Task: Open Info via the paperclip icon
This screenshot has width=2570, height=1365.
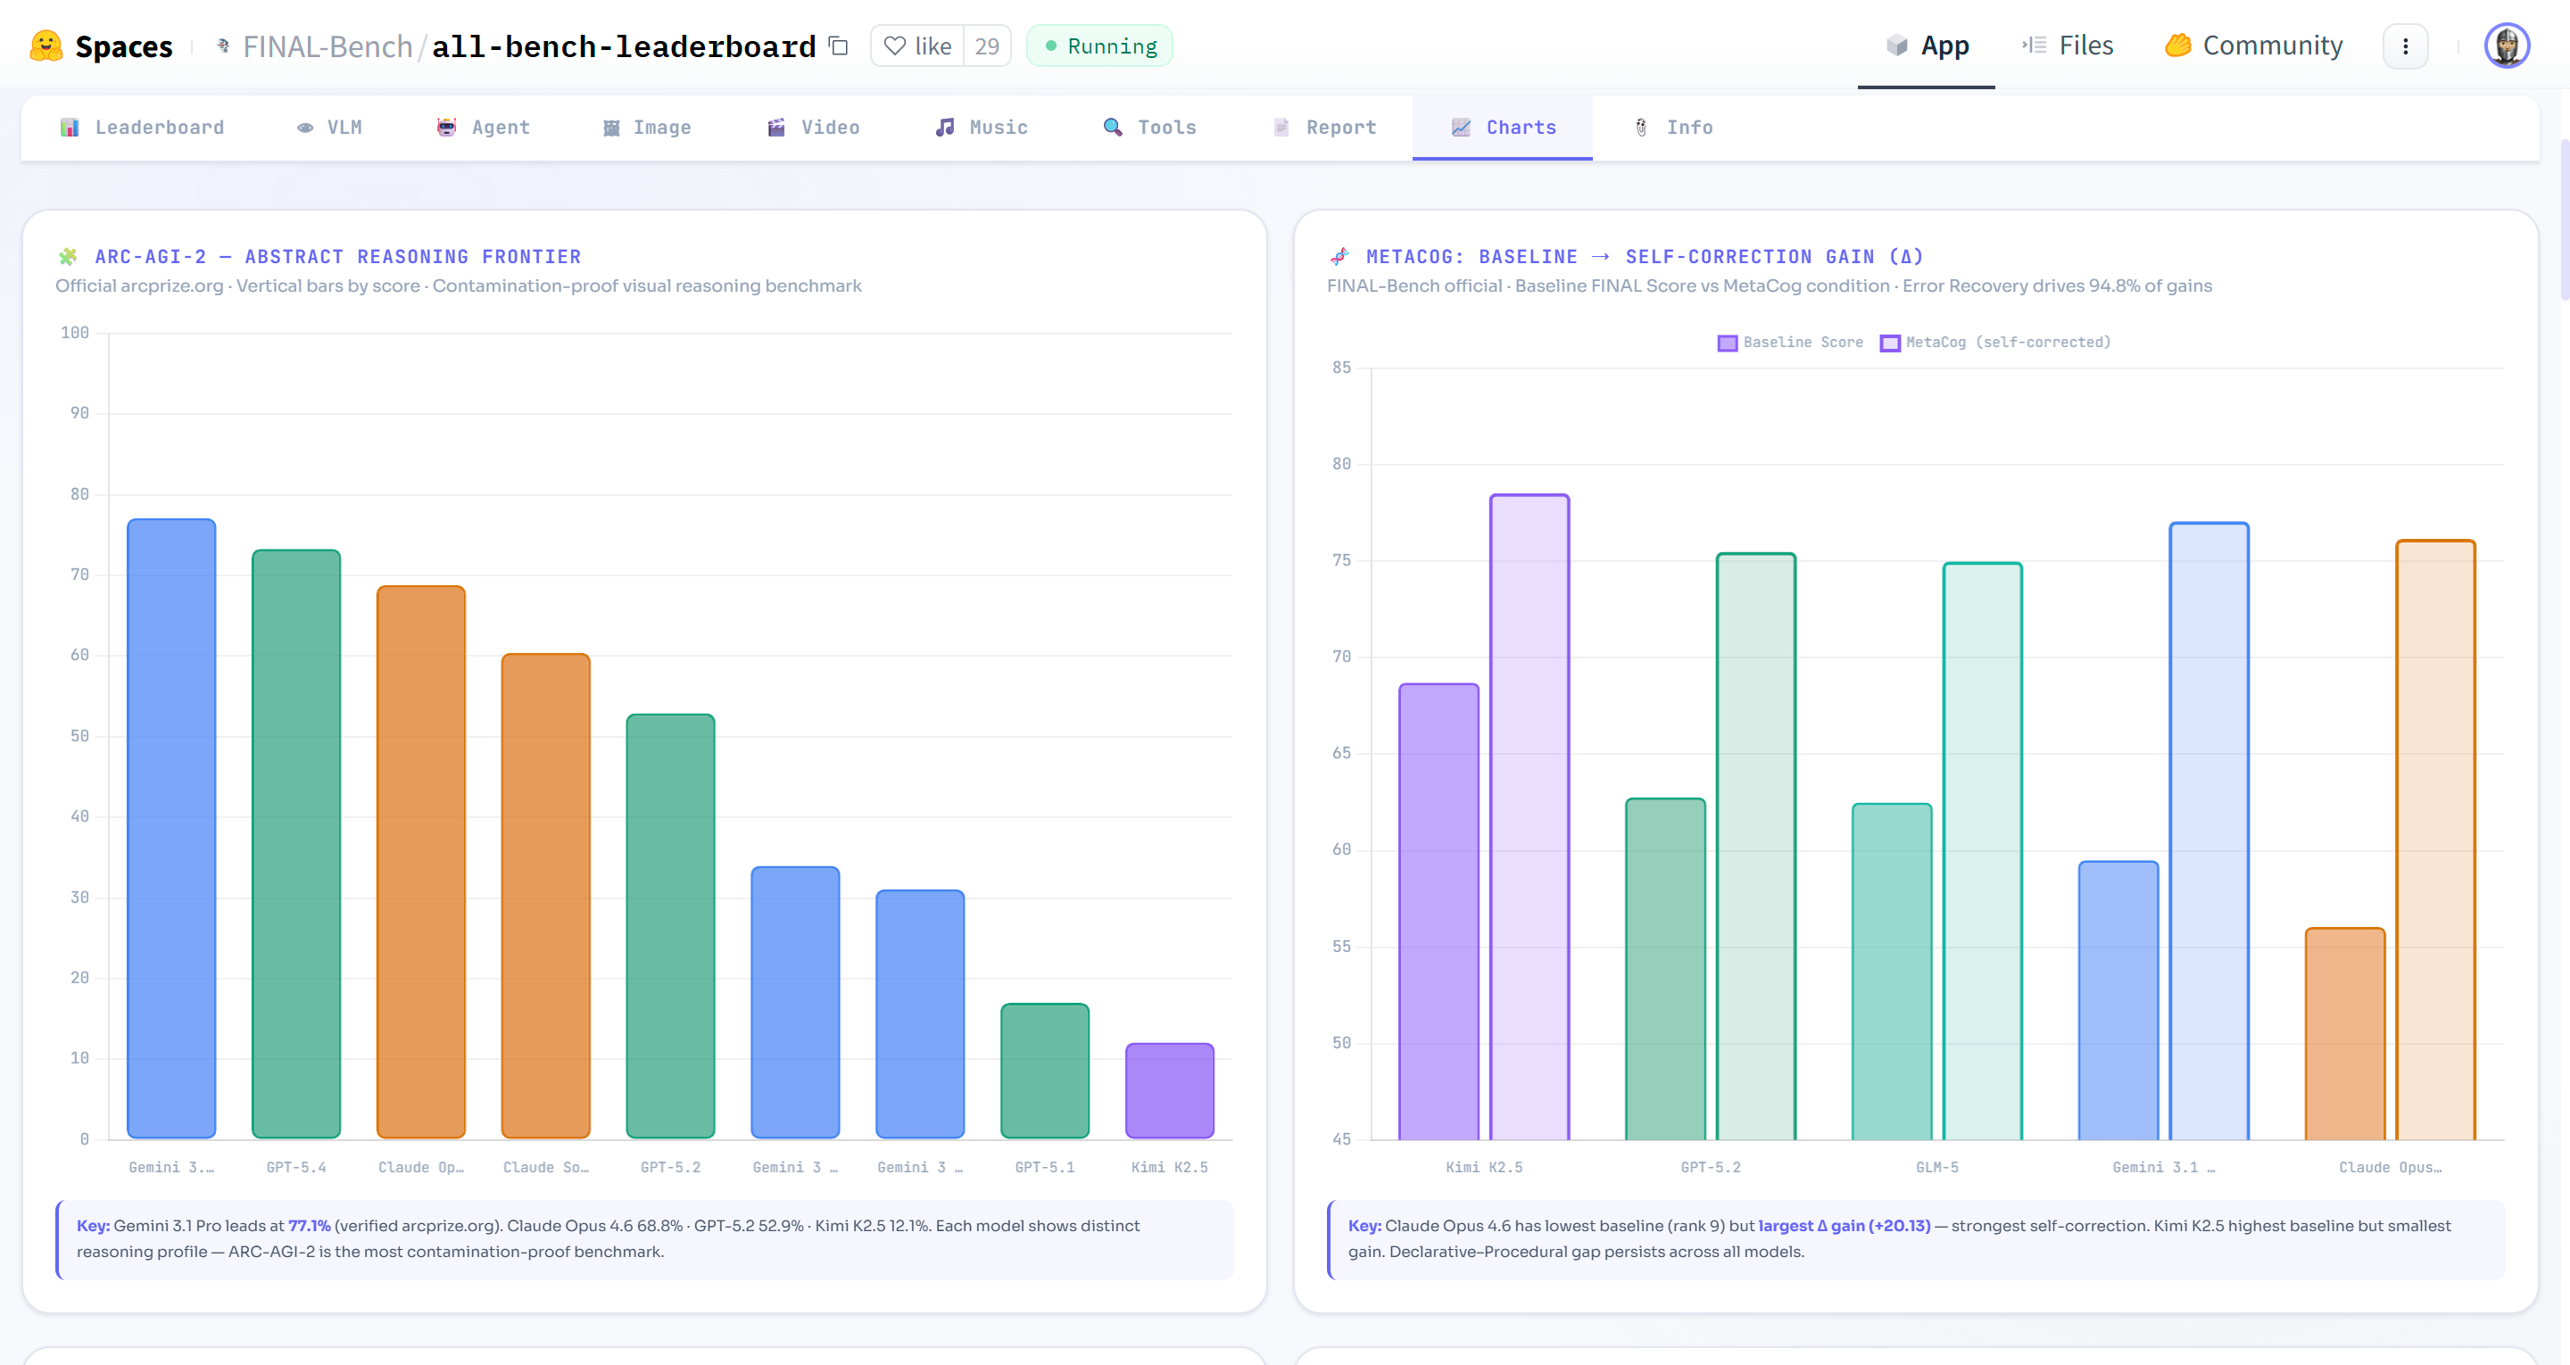Action: [1639, 127]
